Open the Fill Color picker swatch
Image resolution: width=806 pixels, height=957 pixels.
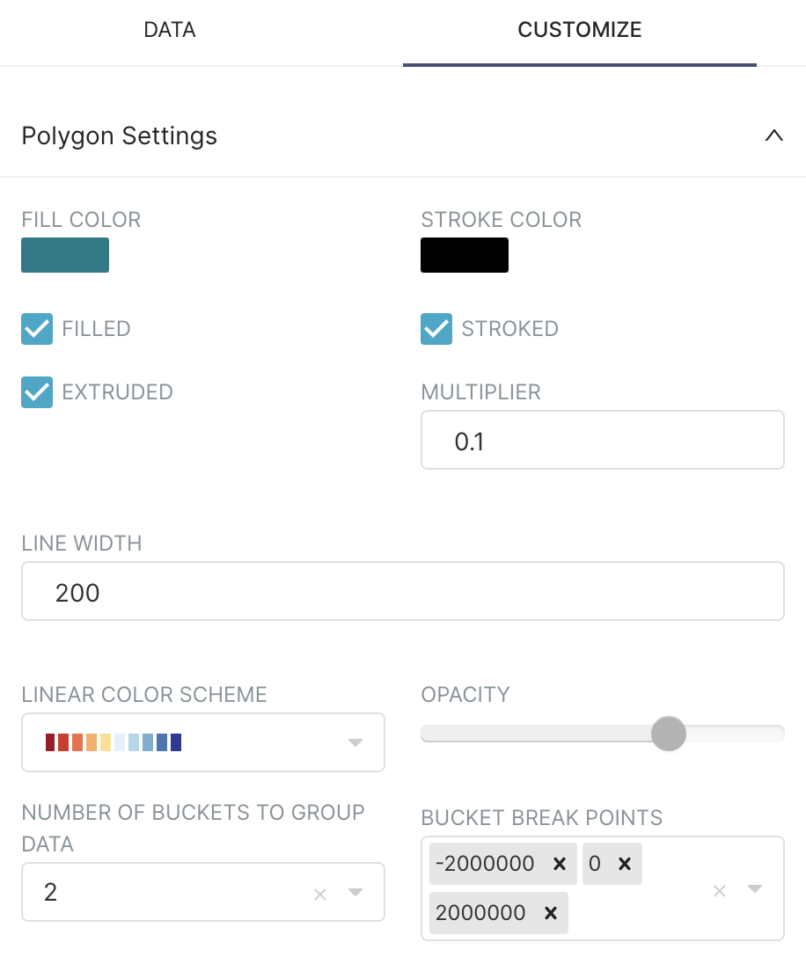point(65,255)
